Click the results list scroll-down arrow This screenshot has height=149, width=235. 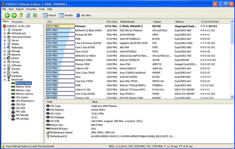pos(232,97)
